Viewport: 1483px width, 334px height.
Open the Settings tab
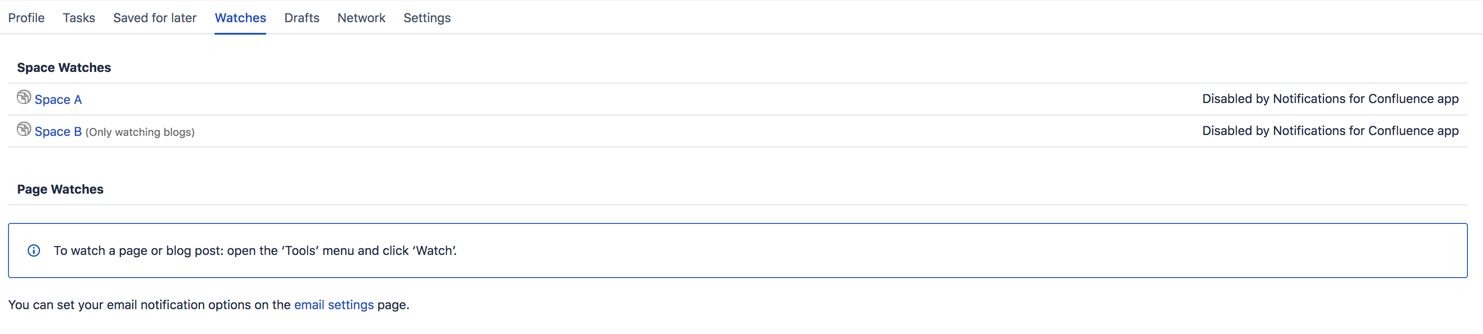tap(427, 18)
